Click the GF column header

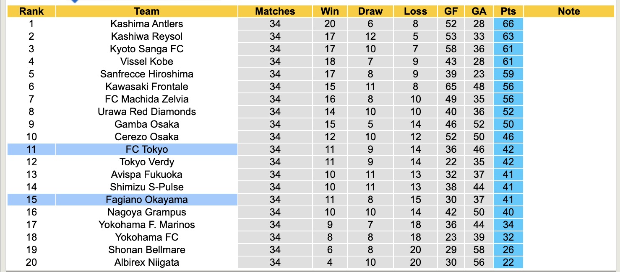[x=451, y=11]
